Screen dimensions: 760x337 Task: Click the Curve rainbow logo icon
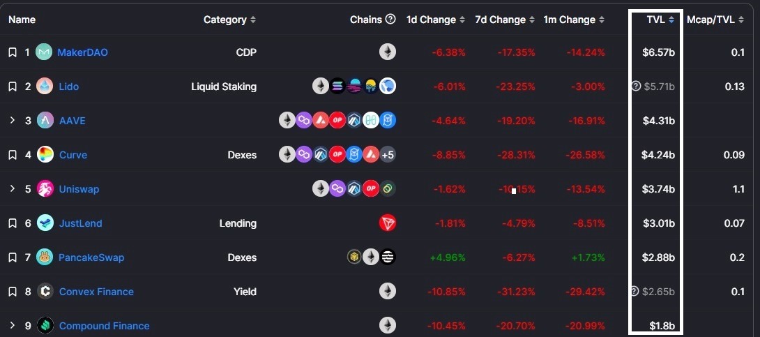click(45, 155)
